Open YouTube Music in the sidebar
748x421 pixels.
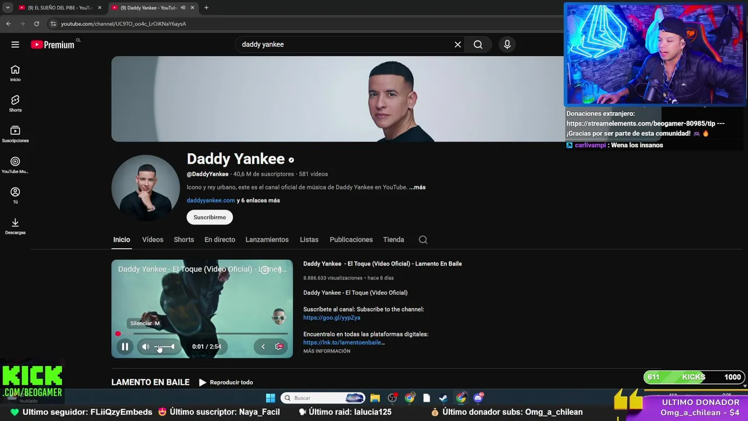click(15, 165)
